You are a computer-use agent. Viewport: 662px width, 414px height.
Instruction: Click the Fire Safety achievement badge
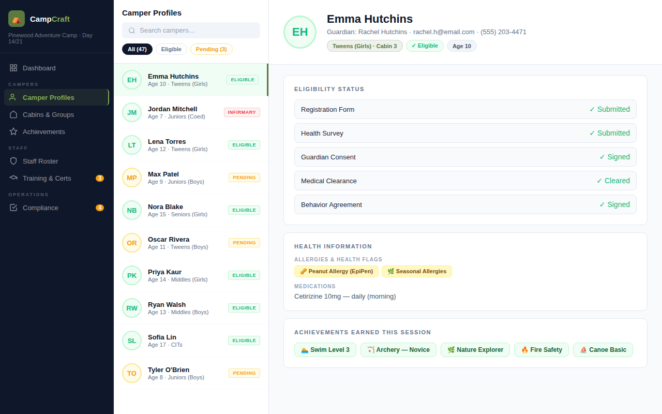[541, 350]
